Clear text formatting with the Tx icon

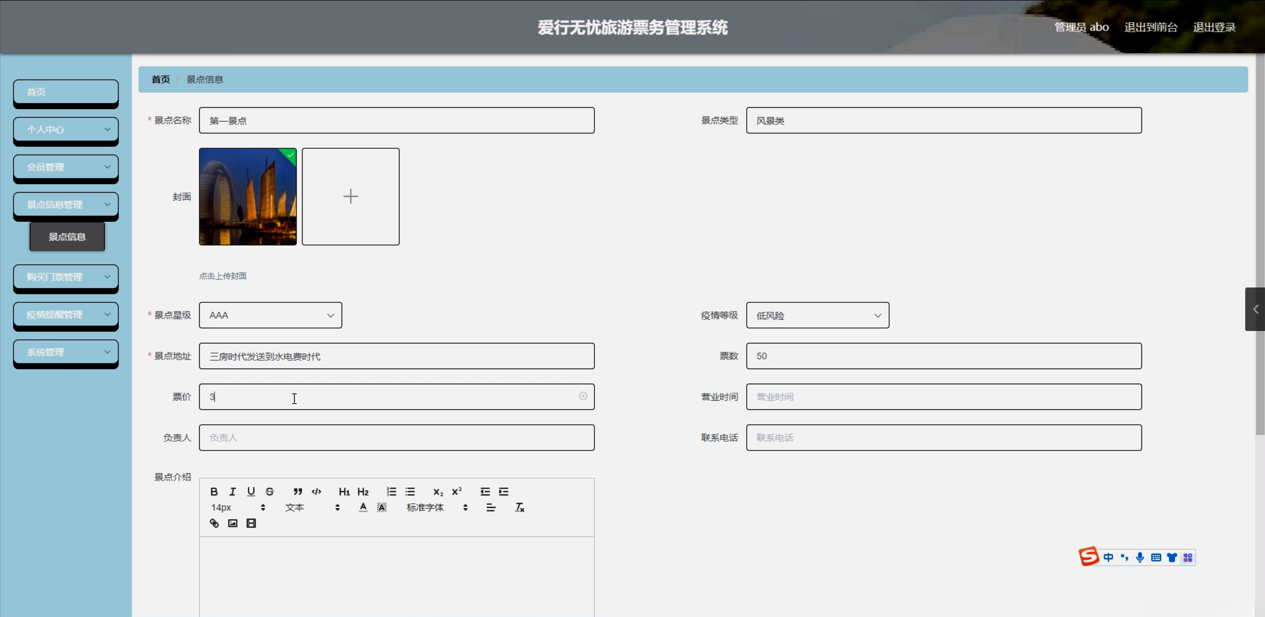[519, 507]
